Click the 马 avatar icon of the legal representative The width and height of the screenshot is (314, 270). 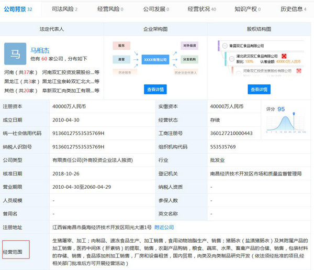(15, 53)
